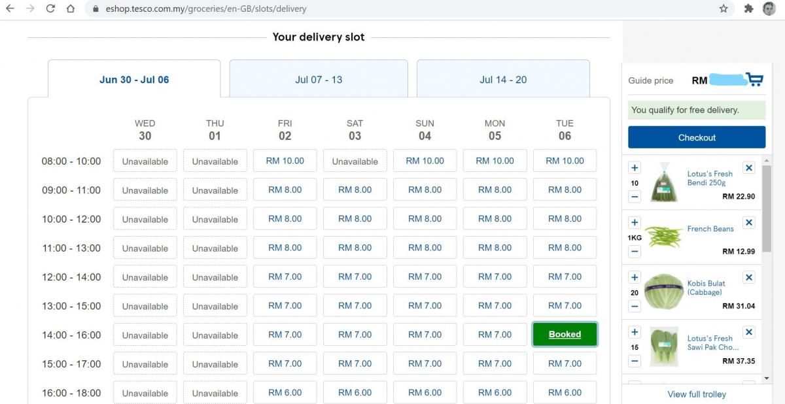Open the View full trolley link
Screen dimensions: 785x404
click(697, 394)
